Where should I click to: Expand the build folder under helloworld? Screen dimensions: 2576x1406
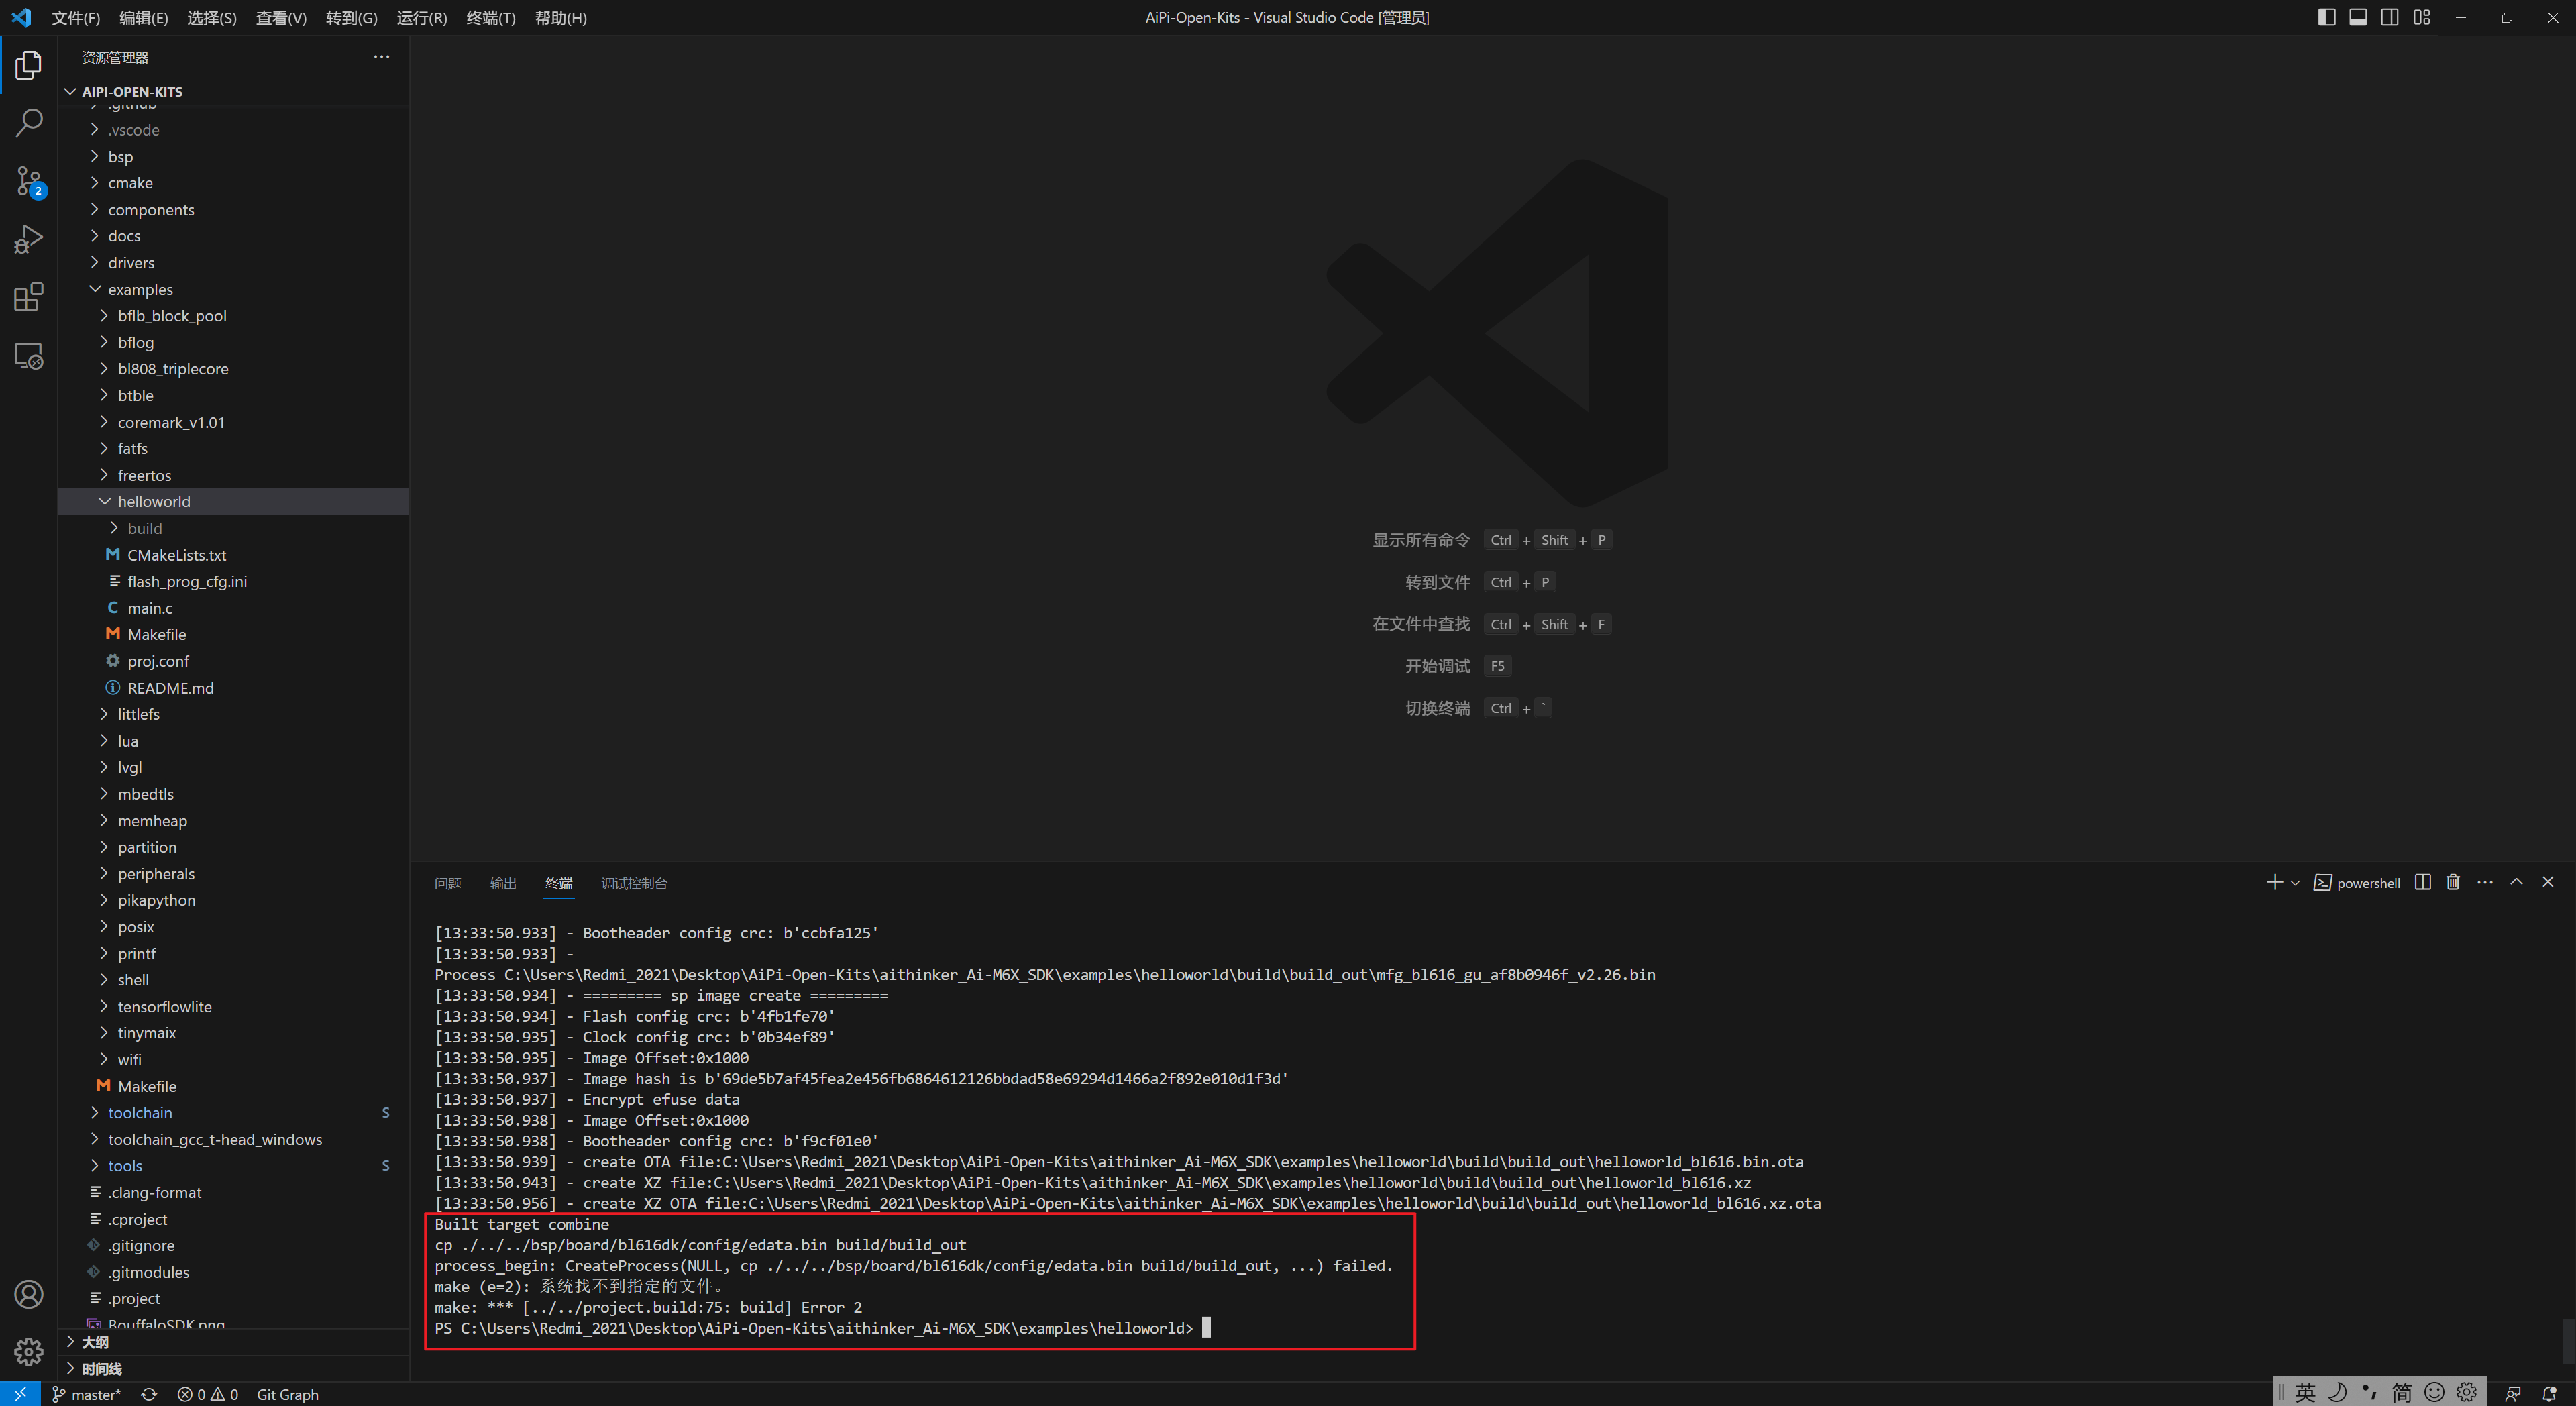point(233,528)
